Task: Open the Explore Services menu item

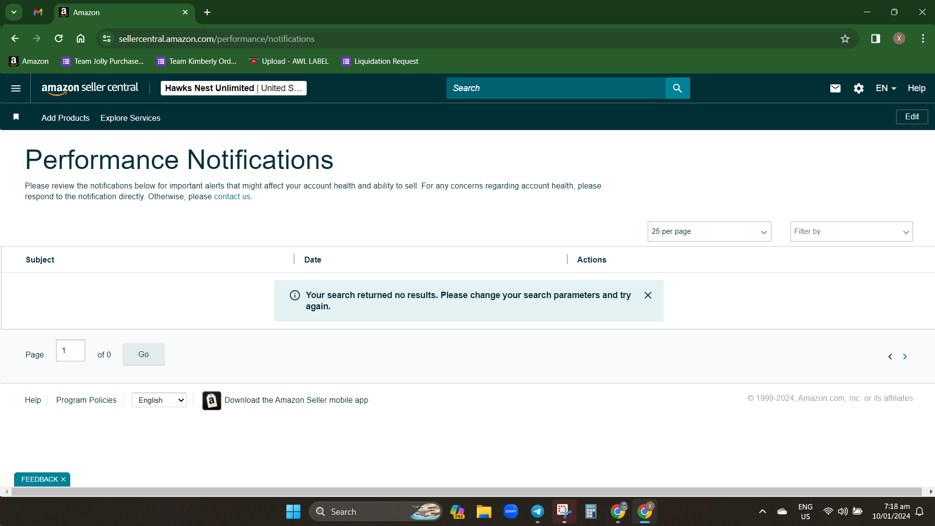Action: [x=131, y=118]
